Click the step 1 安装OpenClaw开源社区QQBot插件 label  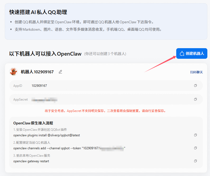click(x=40, y=130)
